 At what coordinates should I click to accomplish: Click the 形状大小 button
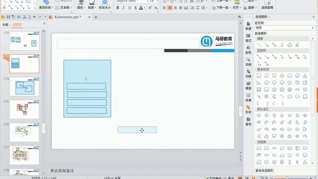point(105,5)
